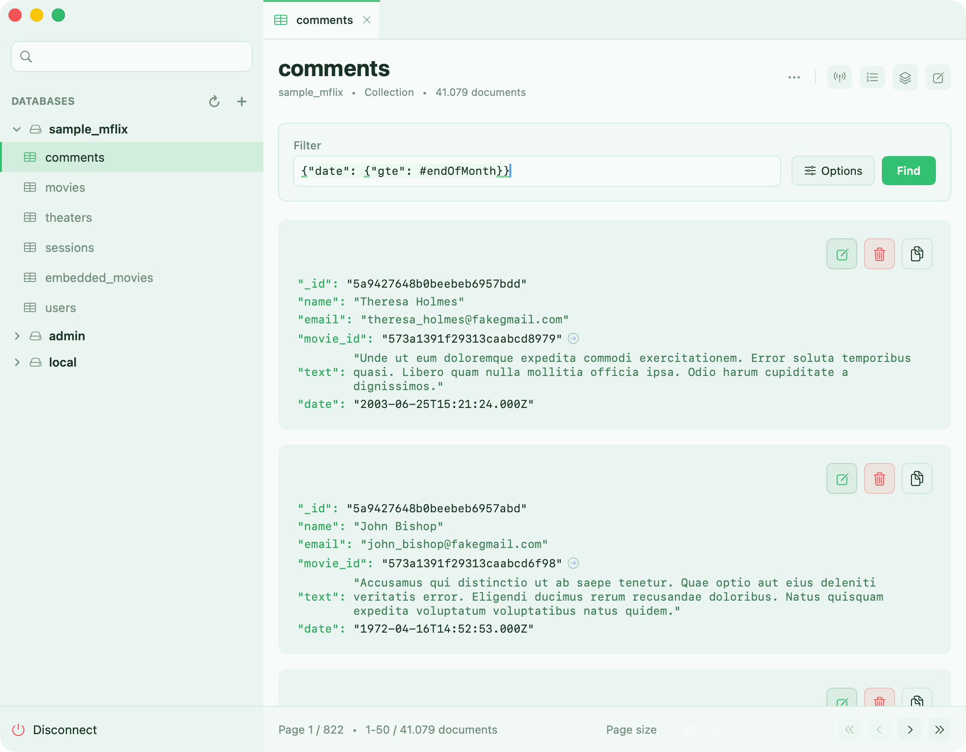Viewport: 966px width, 752px height.
Task: Open the filter Options panel
Action: [833, 171]
